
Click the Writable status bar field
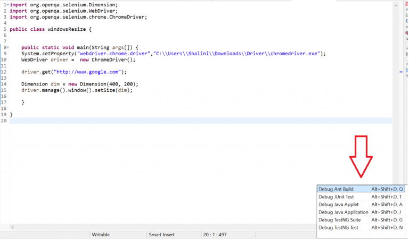[x=105, y=234]
